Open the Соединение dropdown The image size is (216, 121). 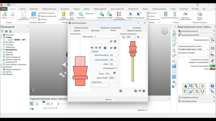(101, 85)
